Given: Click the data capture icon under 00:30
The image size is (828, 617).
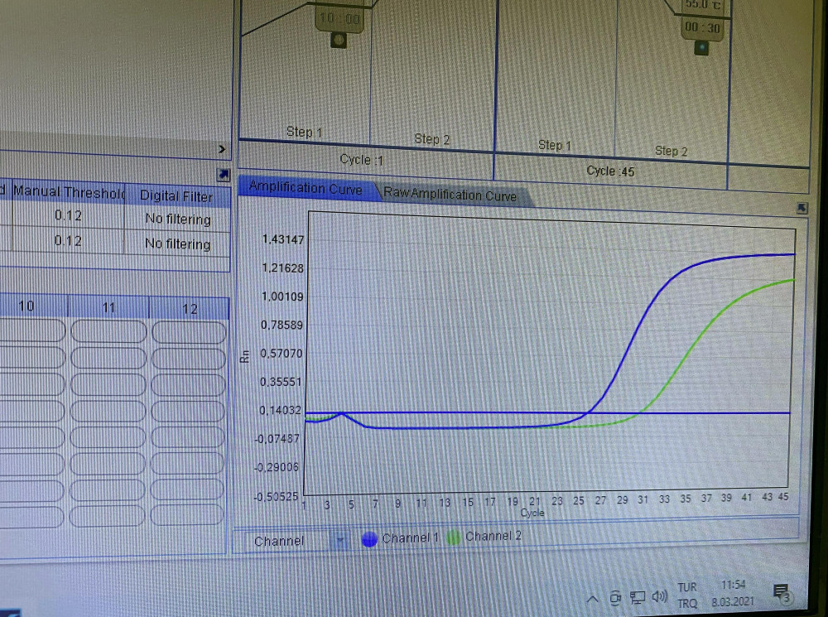Looking at the screenshot, I should pos(701,48).
